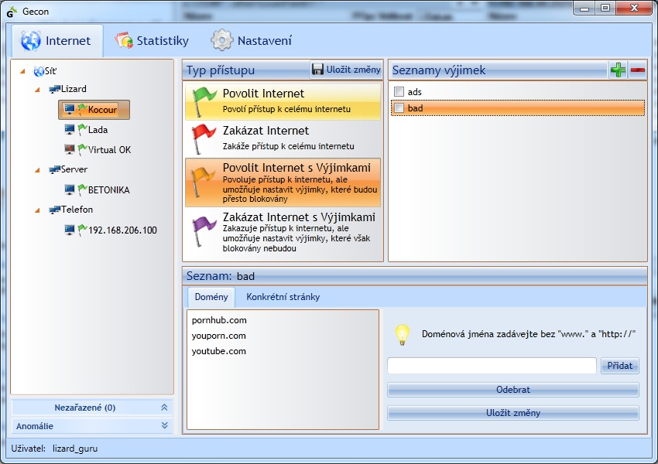
Task: Select the Domény tab
Action: click(x=211, y=297)
